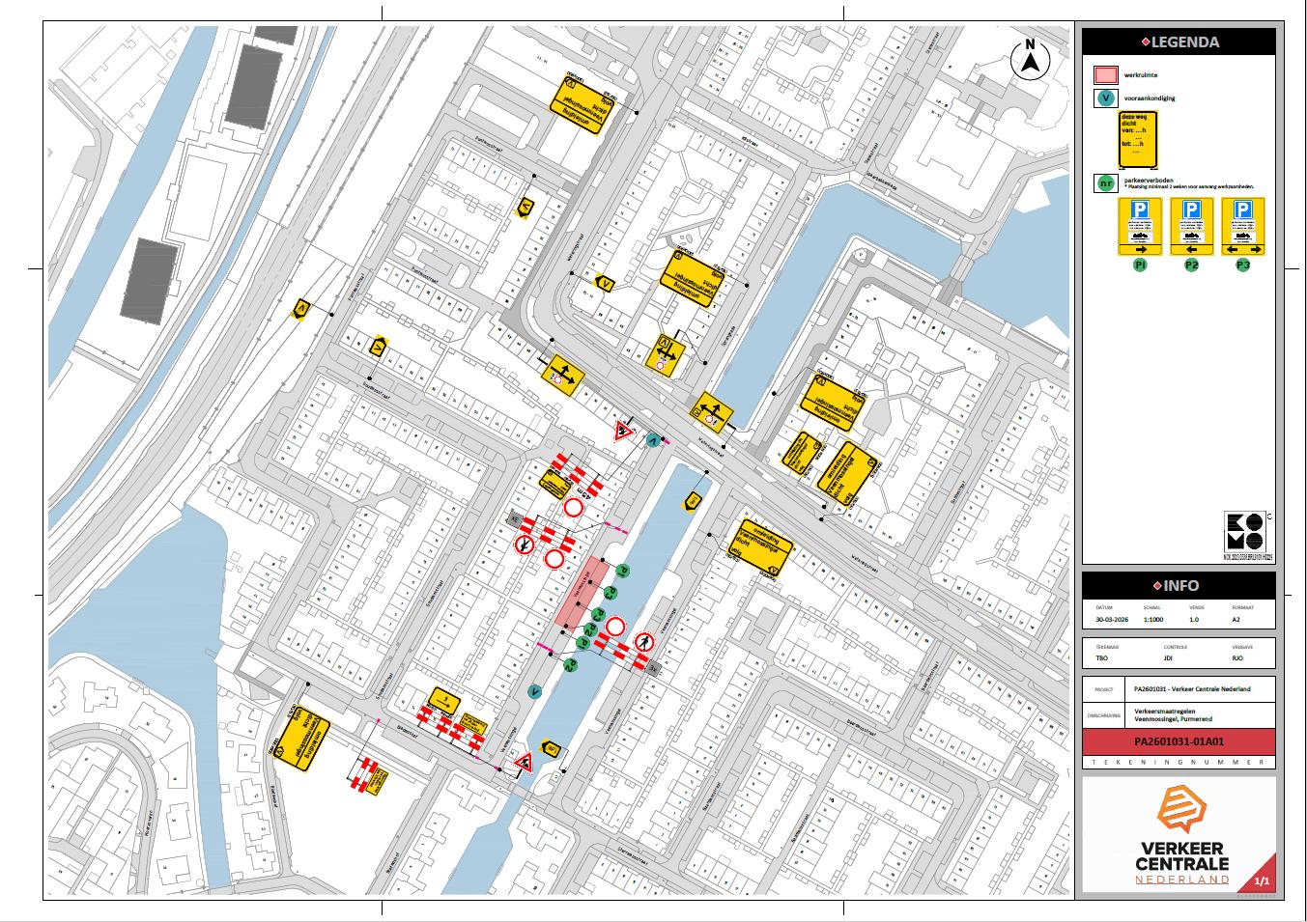1307x922 pixels.
Task: Click the project name 'PA2601031 - Verkeer Centrale Nederland'
Action: pyautogui.click(x=1192, y=689)
